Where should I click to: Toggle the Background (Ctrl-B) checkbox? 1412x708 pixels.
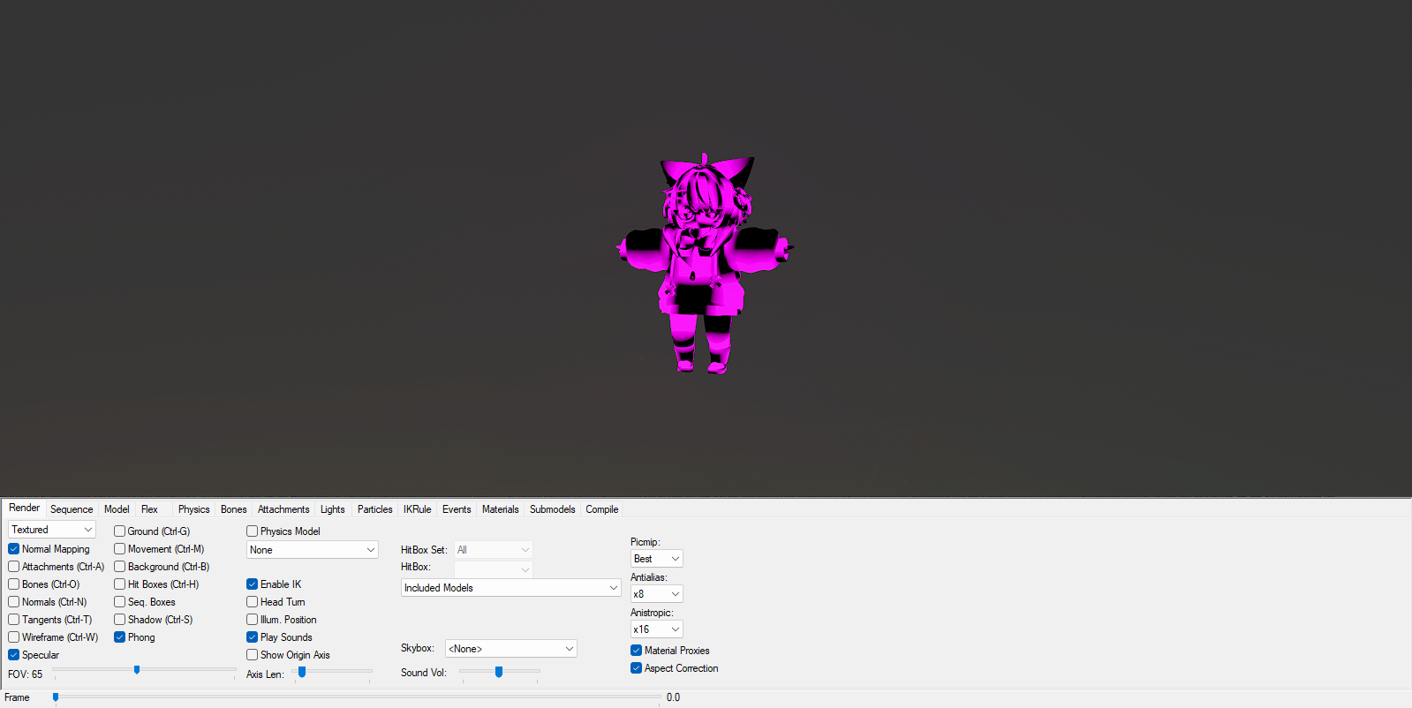(x=120, y=567)
